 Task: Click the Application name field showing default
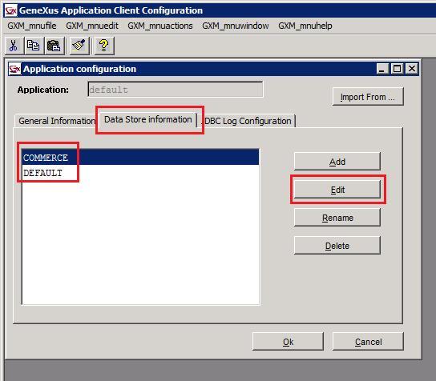(176, 90)
